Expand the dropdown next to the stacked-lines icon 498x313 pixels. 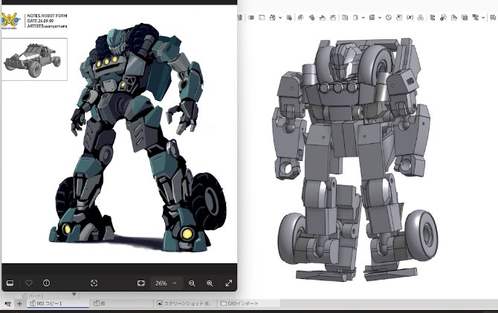click(x=380, y=18)
